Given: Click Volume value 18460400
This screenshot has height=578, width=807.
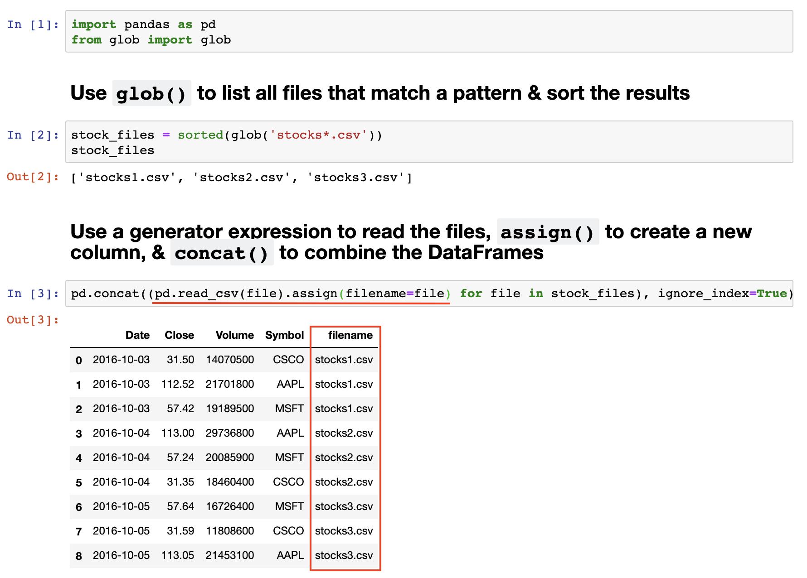Looking at the screenshot, I should (230, 482).
